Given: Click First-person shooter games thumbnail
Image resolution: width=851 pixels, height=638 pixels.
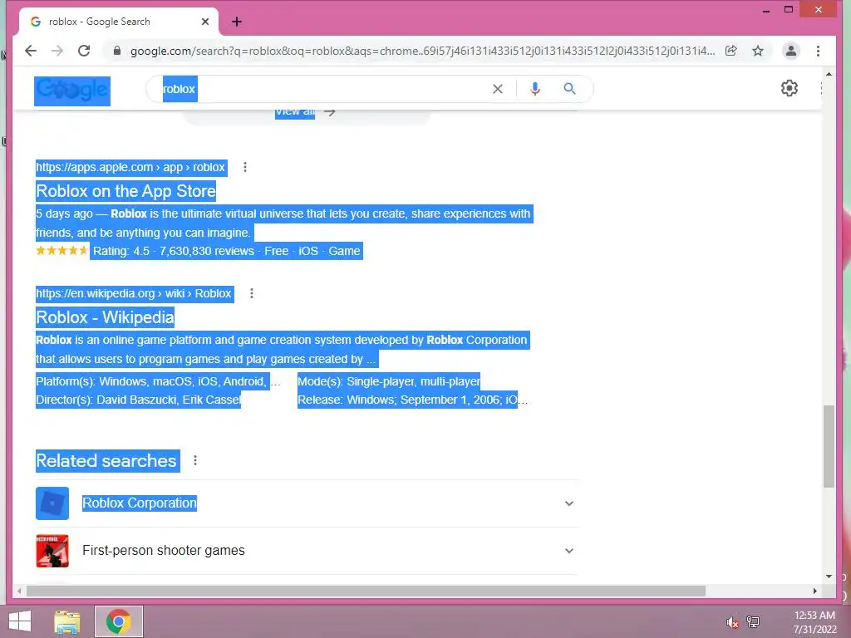Looking at the screenshot, I should [52, 551].
